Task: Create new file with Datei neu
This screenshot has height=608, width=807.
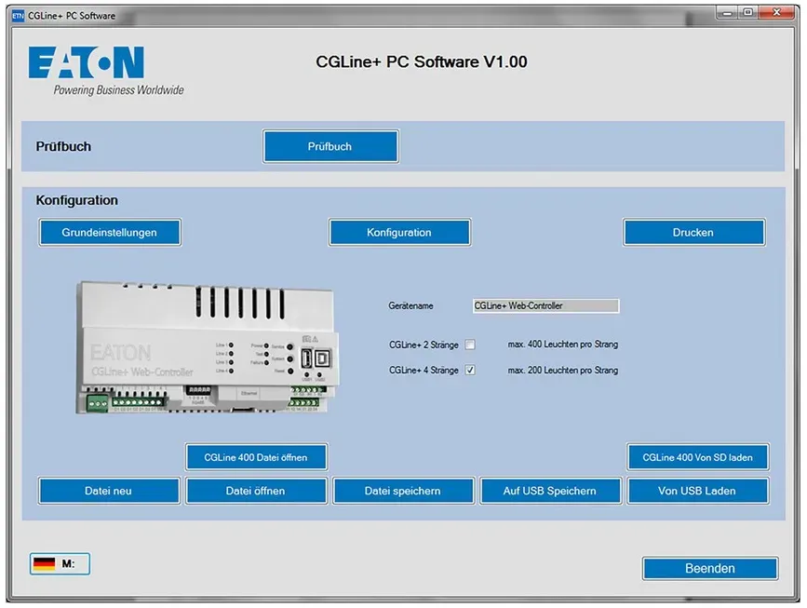Action: (109, 491)
